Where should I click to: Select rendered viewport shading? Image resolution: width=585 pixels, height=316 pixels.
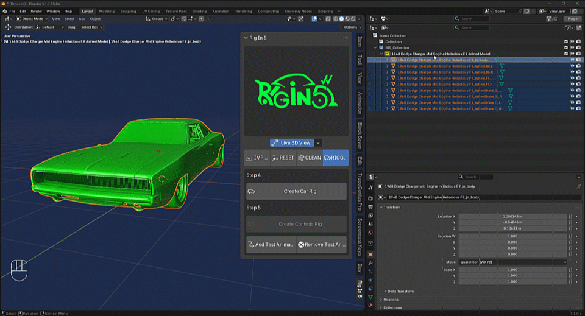click(x=353, y=19)
